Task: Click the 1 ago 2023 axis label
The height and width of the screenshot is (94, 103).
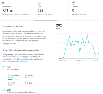Action: click(62, 60)
